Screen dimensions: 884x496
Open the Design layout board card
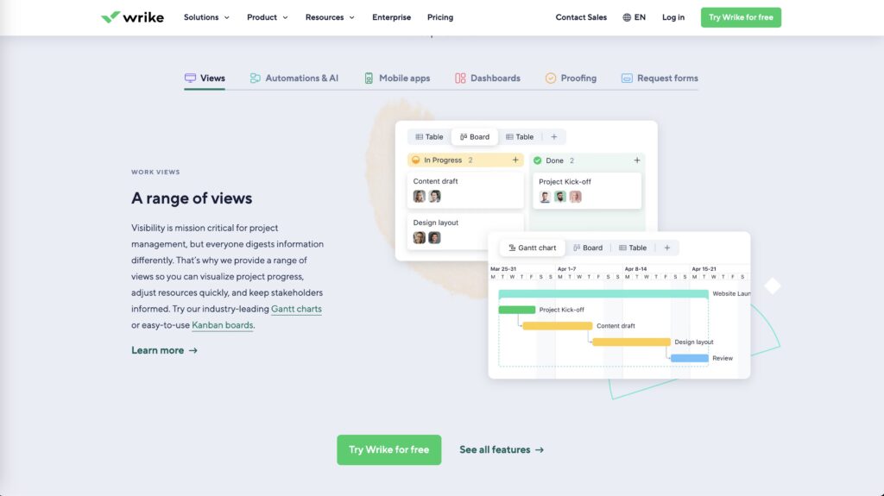coord(465,229)
